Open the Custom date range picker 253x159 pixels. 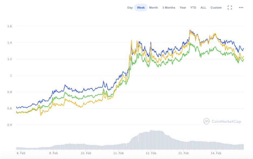[216, 8]
